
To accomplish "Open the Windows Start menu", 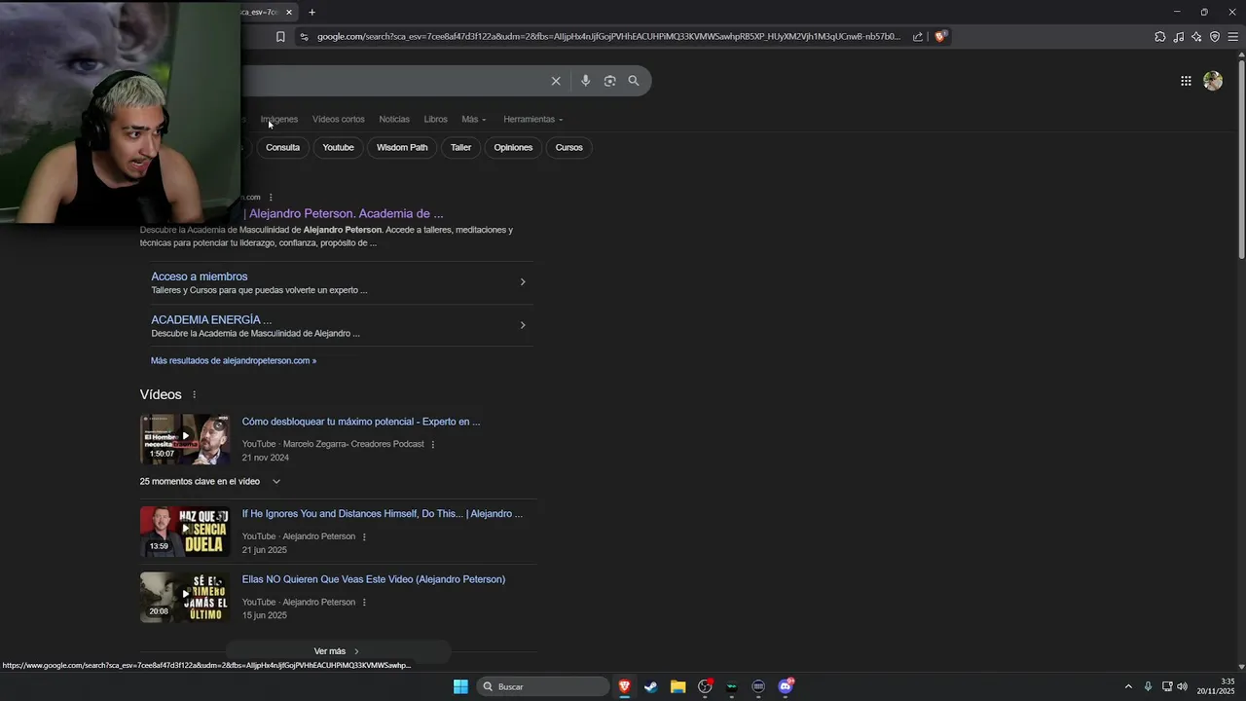I will (x=460, y=686).
